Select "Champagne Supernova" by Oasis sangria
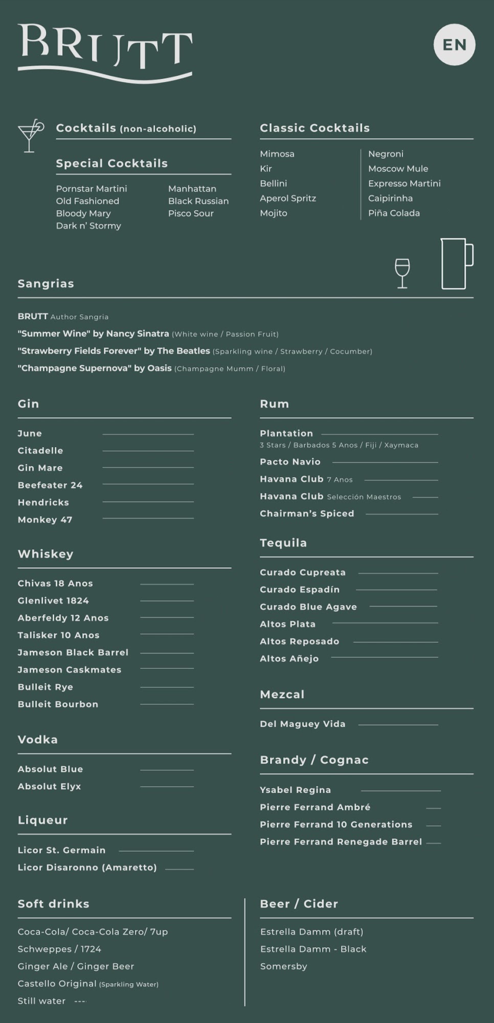 95,368
